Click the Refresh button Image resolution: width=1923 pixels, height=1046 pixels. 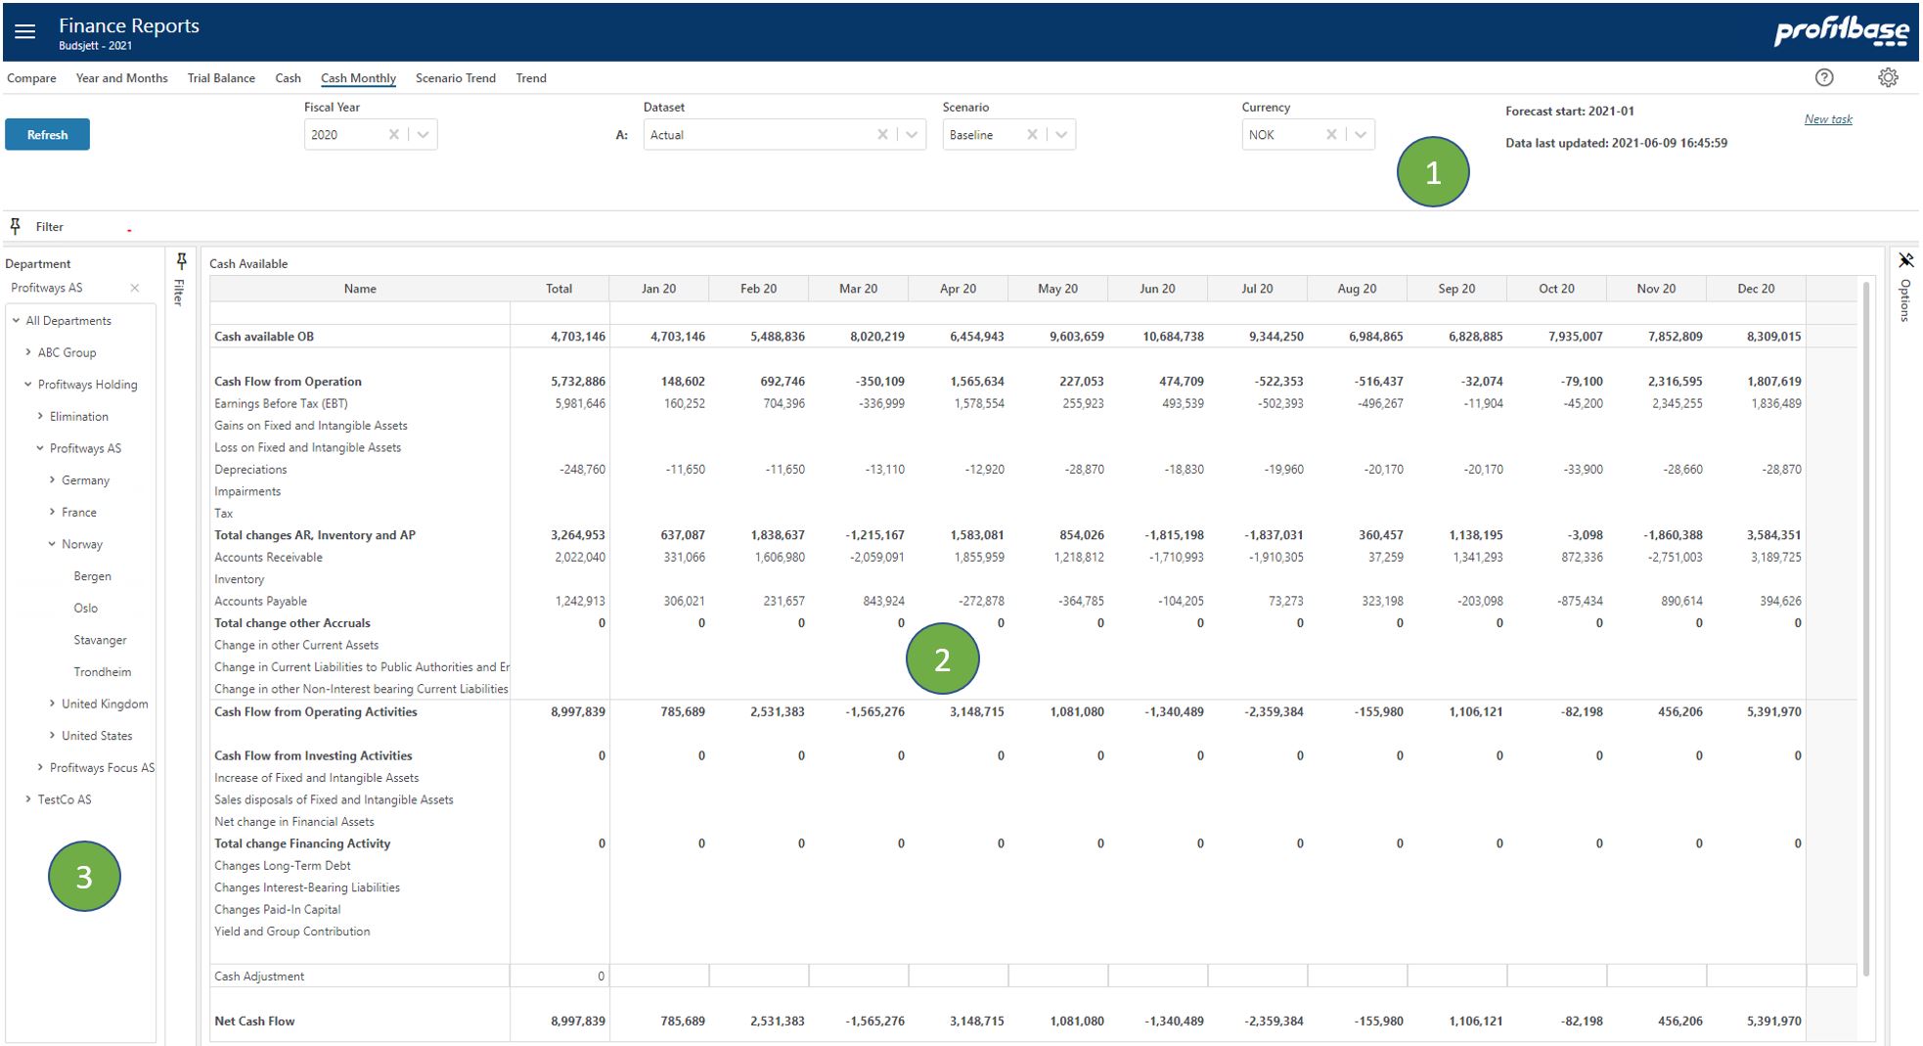(x=47, y=135)
